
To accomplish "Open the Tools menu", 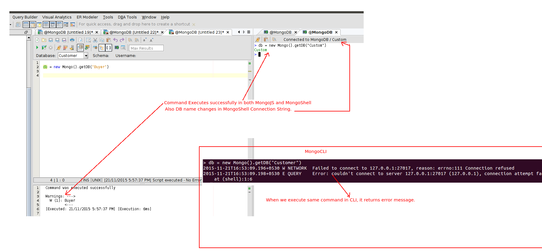I will [108, 17].
